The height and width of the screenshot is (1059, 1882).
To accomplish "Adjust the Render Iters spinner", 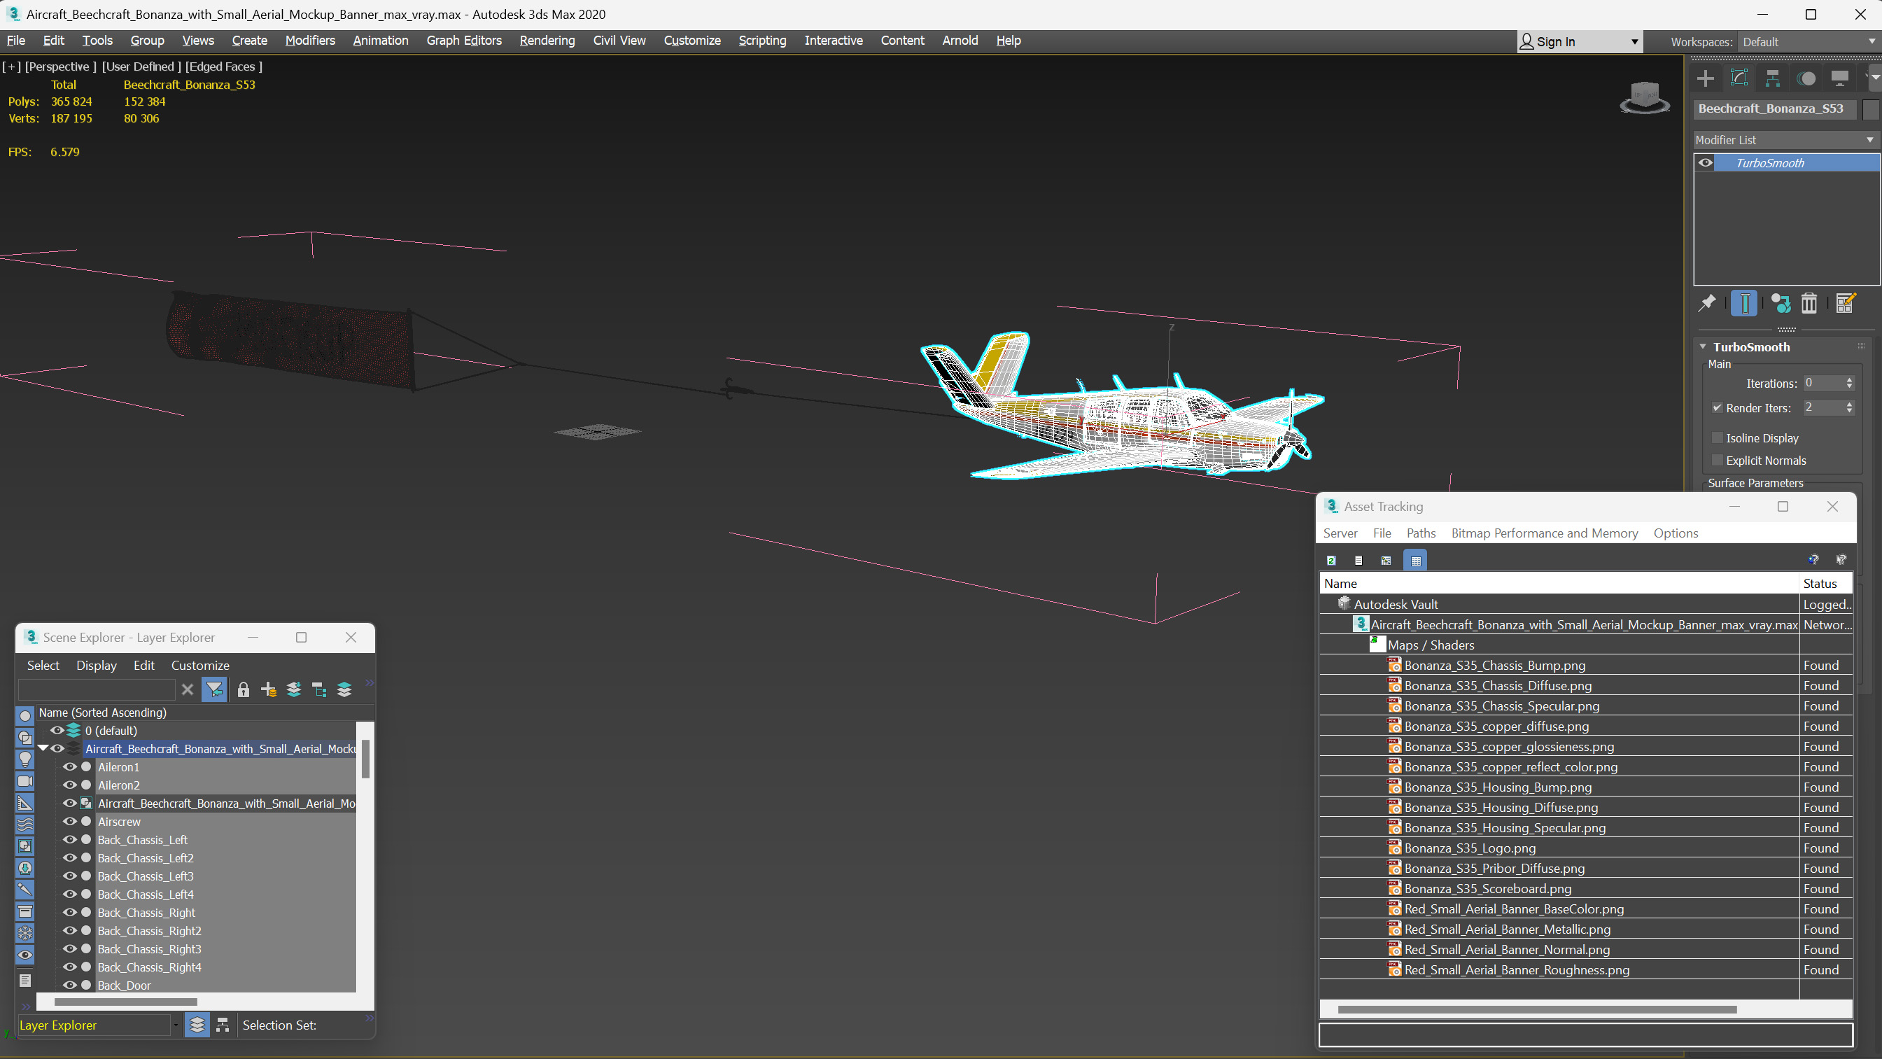I will coord(1849,408).
